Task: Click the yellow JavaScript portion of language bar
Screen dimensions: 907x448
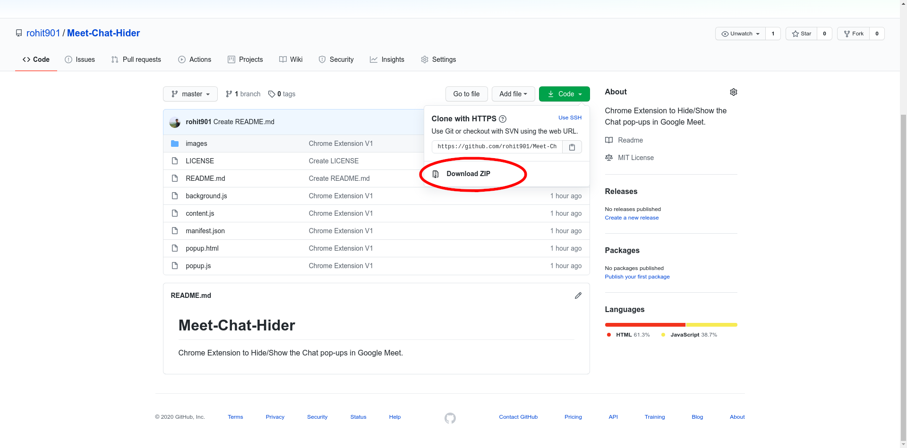Action: coord(711,325)
